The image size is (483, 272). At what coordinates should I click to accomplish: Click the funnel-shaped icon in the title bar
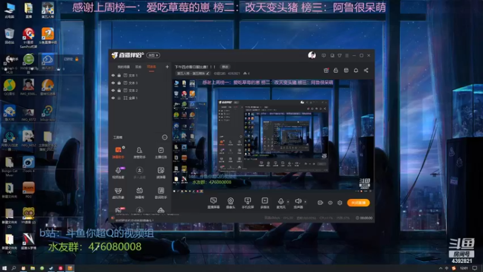point(339,56)
